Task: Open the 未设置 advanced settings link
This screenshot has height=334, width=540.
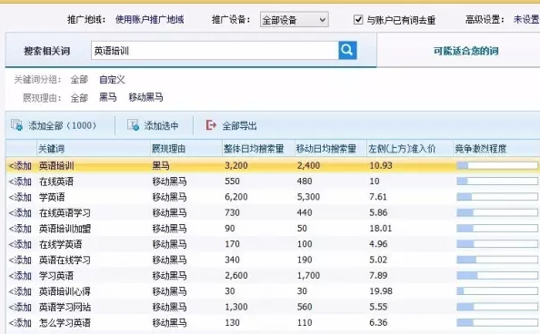Action: point(526,19)
